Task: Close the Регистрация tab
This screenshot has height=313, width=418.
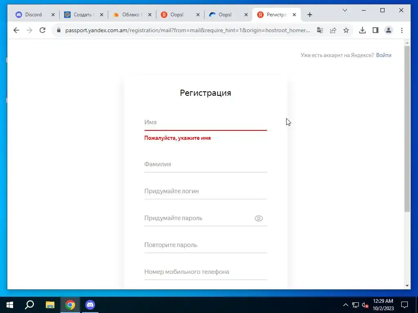Action: click(x=294, y=15)
